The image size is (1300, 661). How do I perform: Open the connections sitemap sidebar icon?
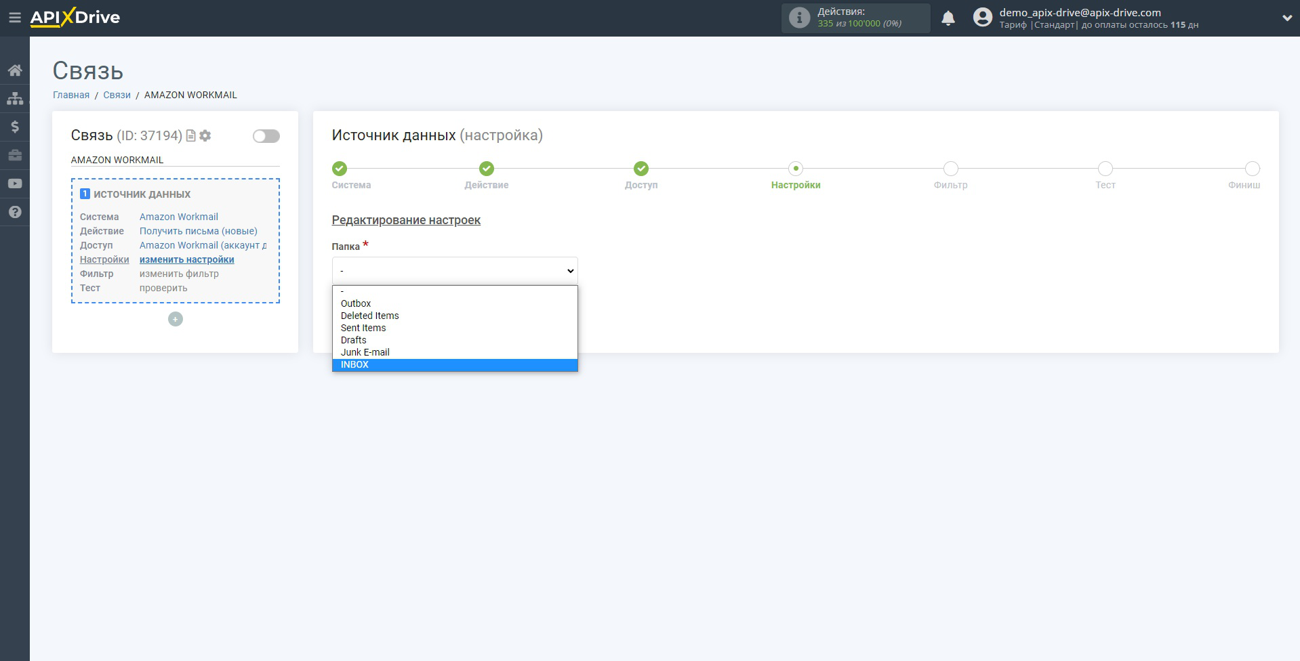point(15,98)
